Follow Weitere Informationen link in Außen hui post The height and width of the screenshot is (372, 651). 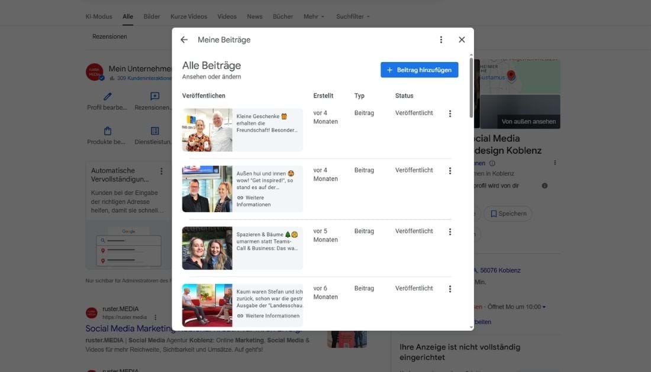pyautogui.click(x=253, y=201)
